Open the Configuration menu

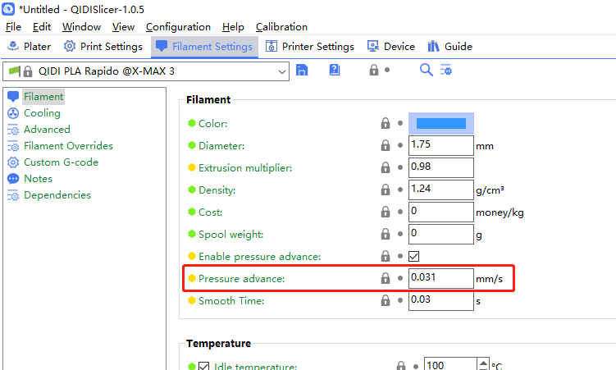point(178,27)
